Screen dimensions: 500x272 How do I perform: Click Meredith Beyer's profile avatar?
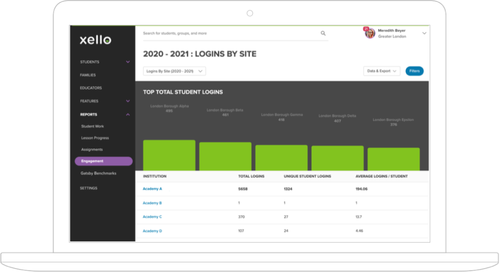point(370,33)
